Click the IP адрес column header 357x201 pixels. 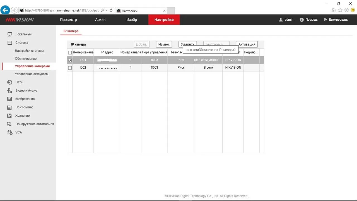107,52
